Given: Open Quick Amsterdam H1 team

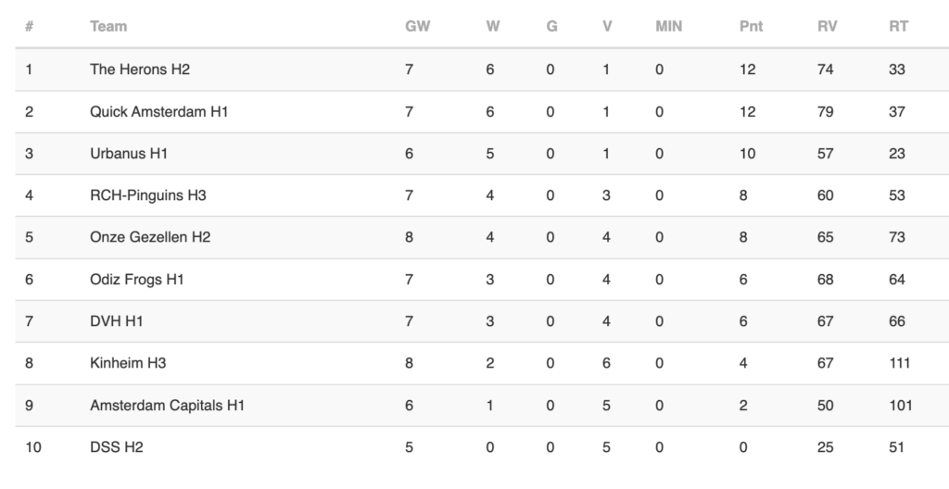Looking at the screenshot, I should [x=159, y=112].
